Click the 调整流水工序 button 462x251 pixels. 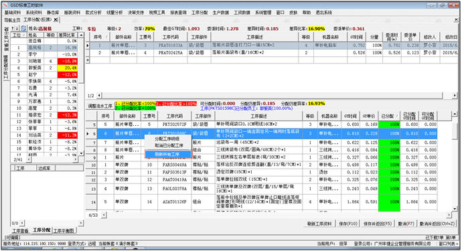click(100, 106)
